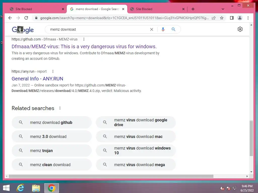The height and width of the screenshot is (193, 258).
Task: Search memz download github
Action: pos(51,122)
